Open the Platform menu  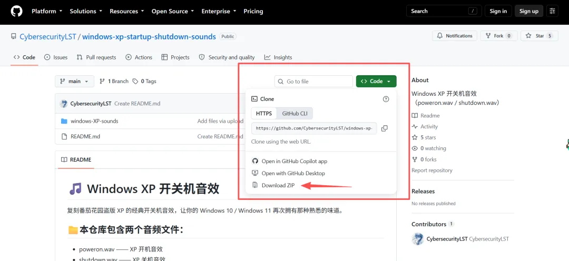(x=47, y=11)
